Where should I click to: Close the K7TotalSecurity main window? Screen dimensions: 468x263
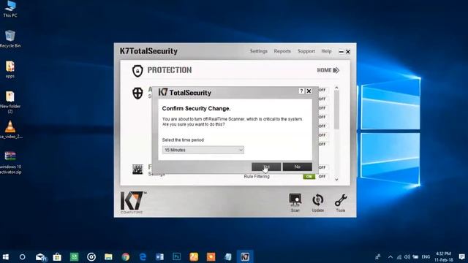[x=348, y=52]
